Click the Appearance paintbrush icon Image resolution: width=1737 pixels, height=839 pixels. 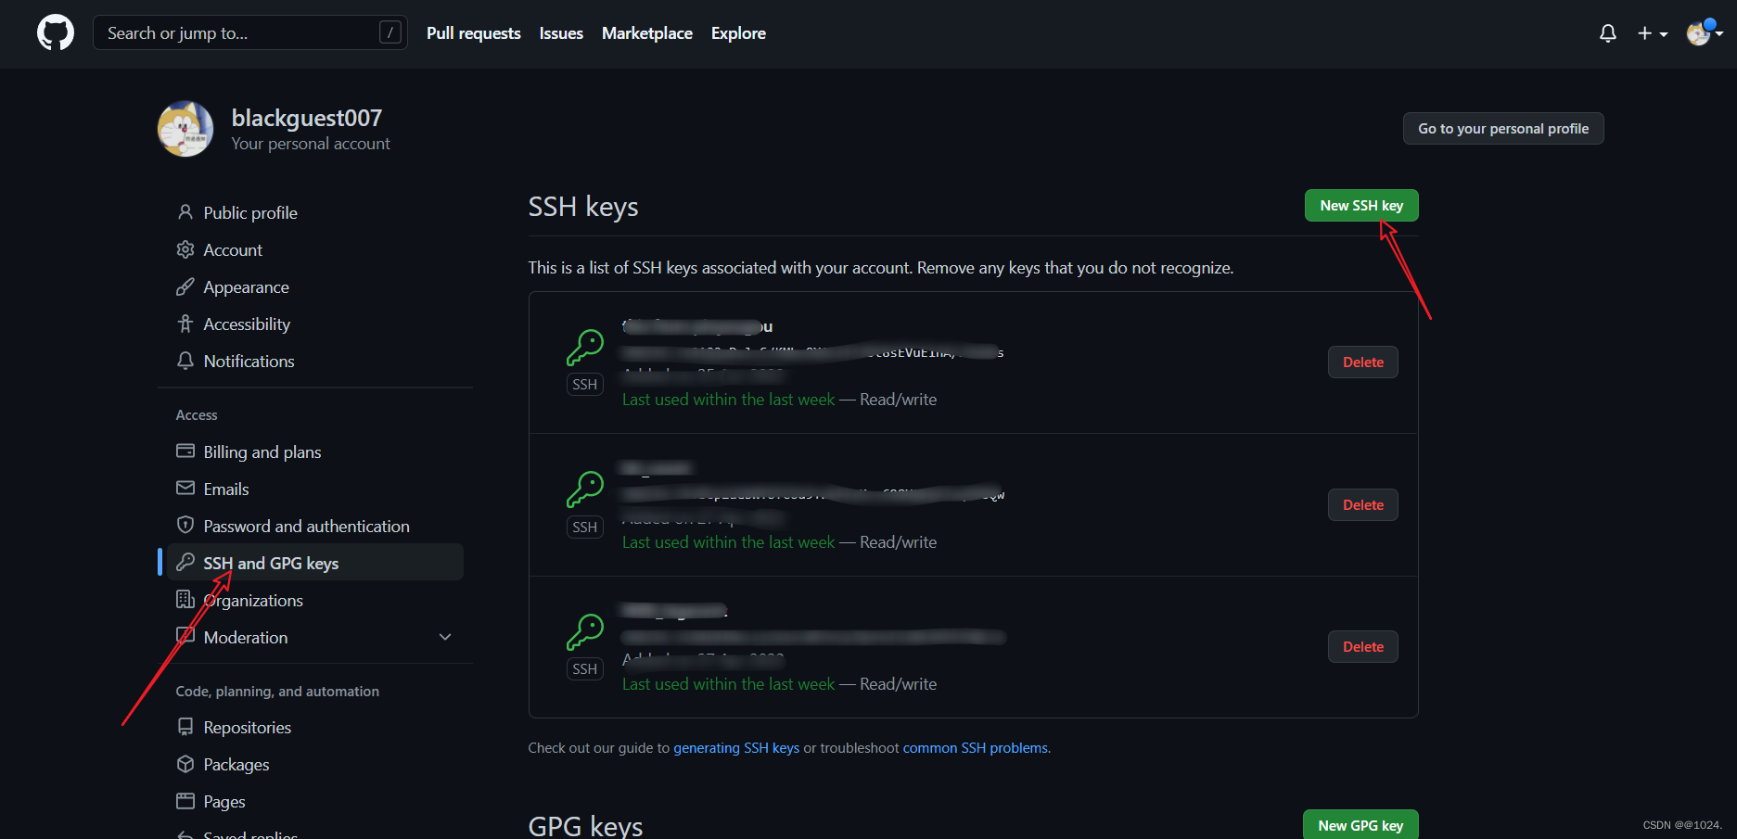185,286
